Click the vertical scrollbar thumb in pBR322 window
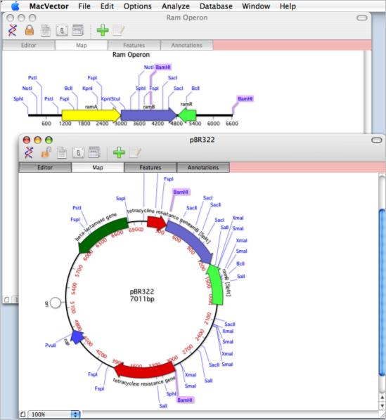The width and height of the screenshot is (386, 420). click(382, 292)
